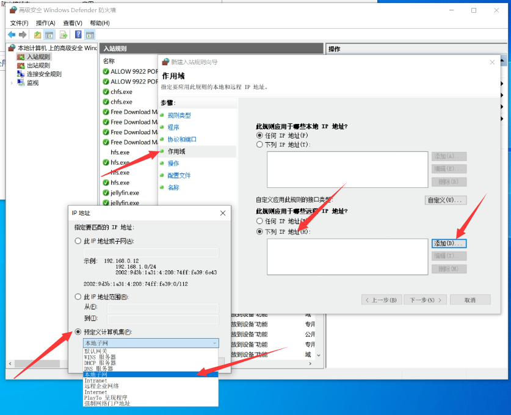511x415 pixels.
Task: Select the remote 任何 IP 地址 radio
Action: [259, 221]
